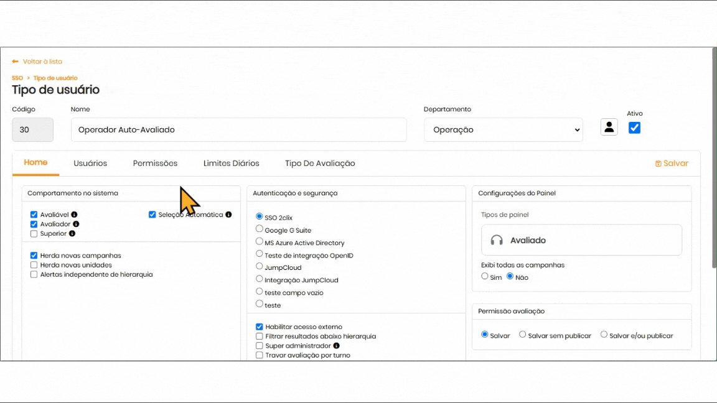The height and width of the screenshot is (403, 717).
Task: Switch to the Permissões tab
Action: point(155,164)
